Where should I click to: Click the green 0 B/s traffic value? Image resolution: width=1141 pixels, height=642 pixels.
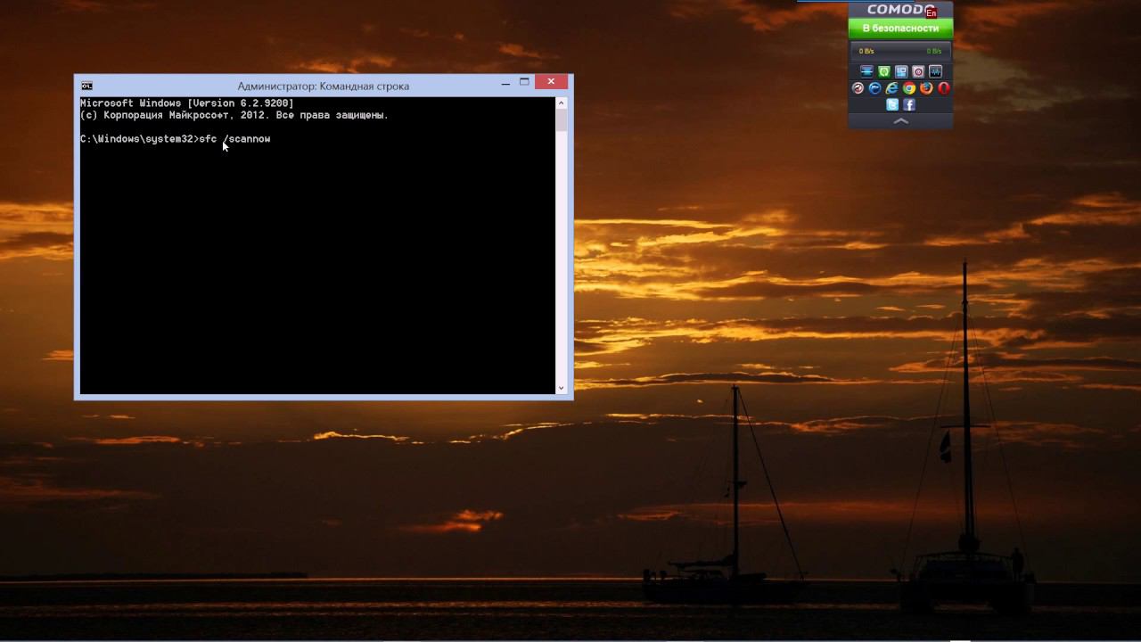pos(934,52)
